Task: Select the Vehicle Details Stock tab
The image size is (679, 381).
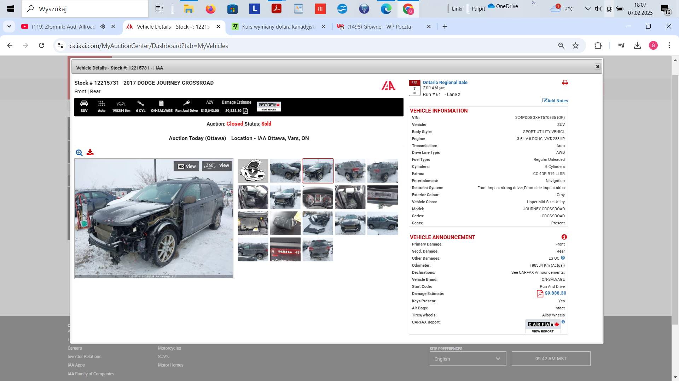Action: [173, 26]
